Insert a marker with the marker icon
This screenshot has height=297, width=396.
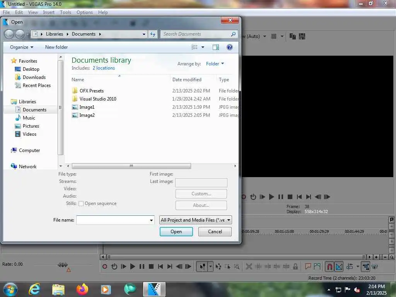coord(308,266)
